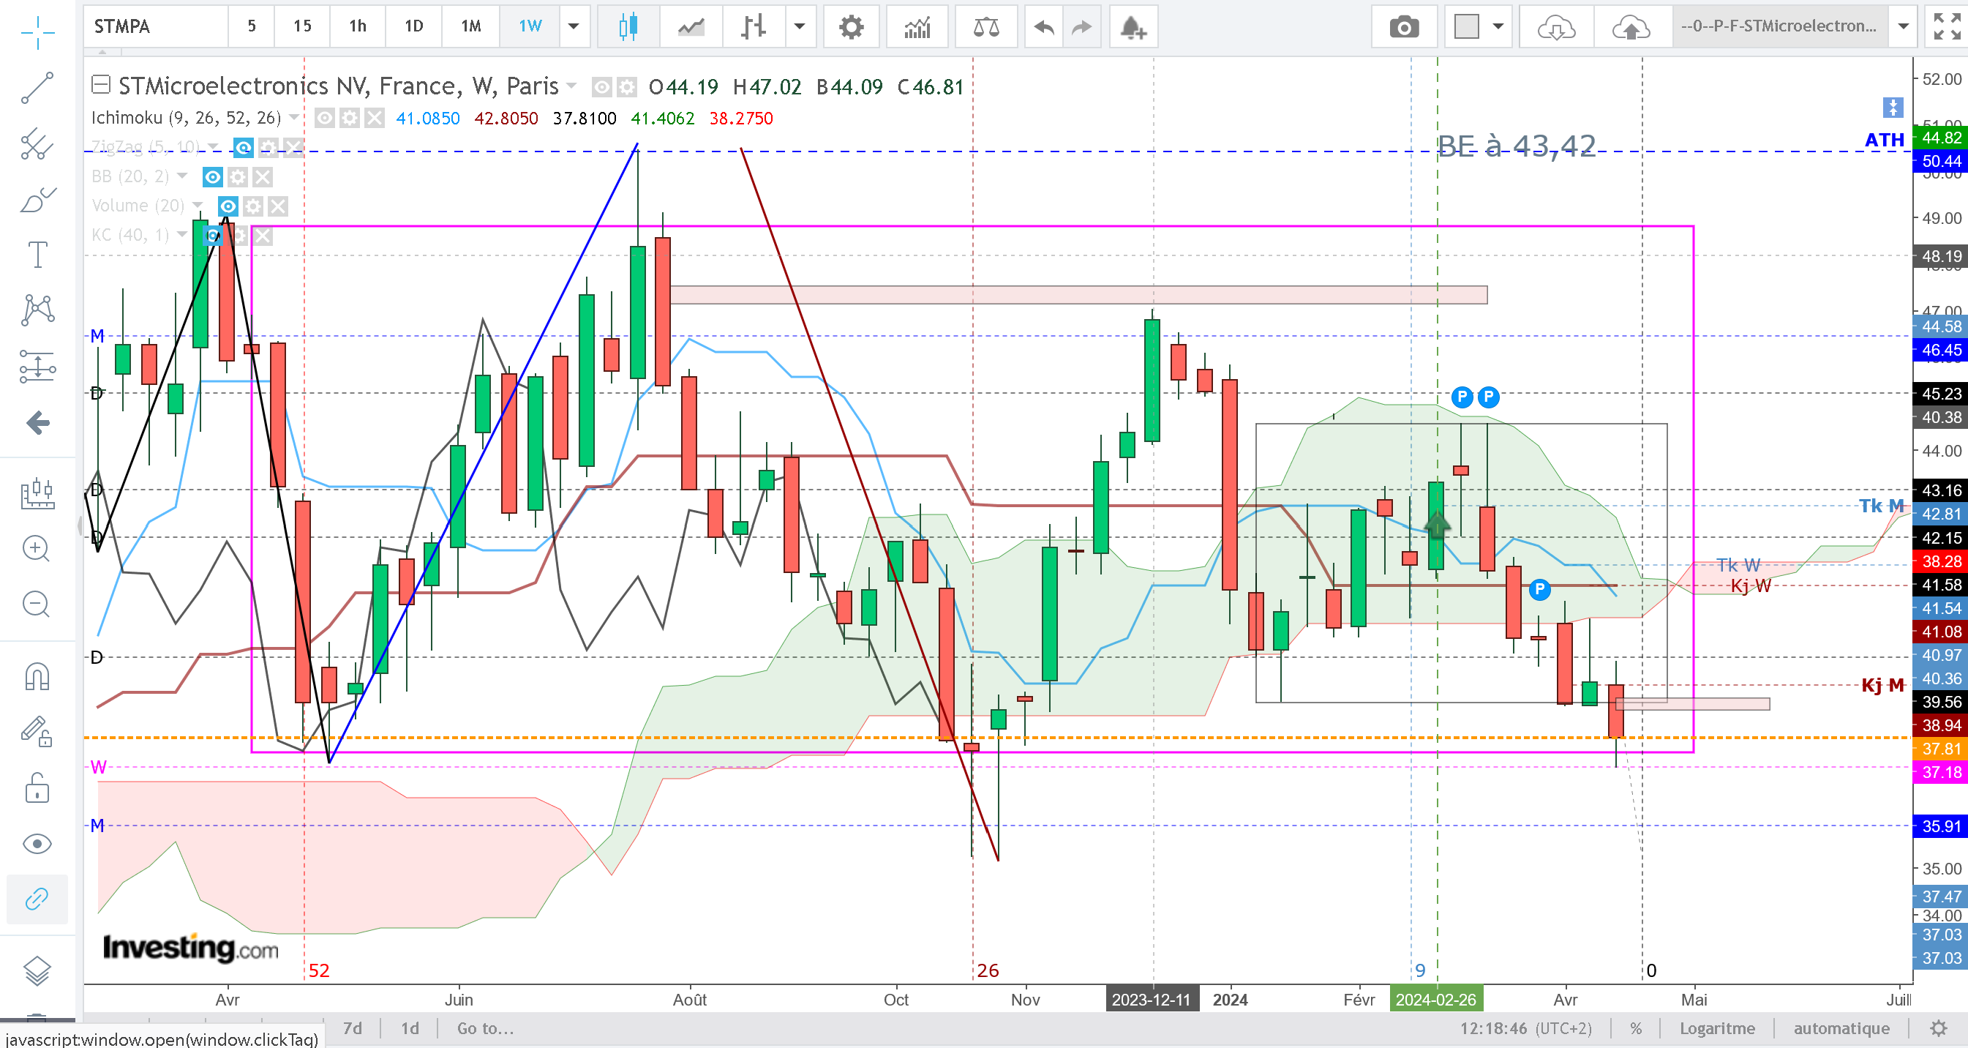Screen dimensions: 1968x1048
Task: Collapse the indicator legend box
Action: 101,84
